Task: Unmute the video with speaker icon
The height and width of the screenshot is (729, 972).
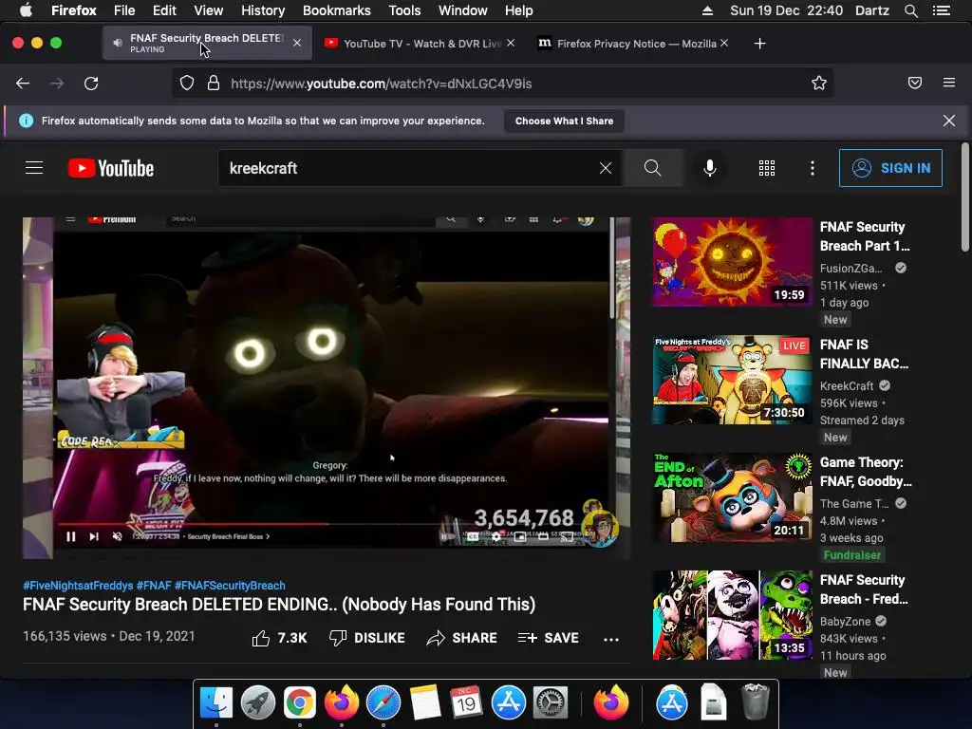Action: [x=117, y=537]
